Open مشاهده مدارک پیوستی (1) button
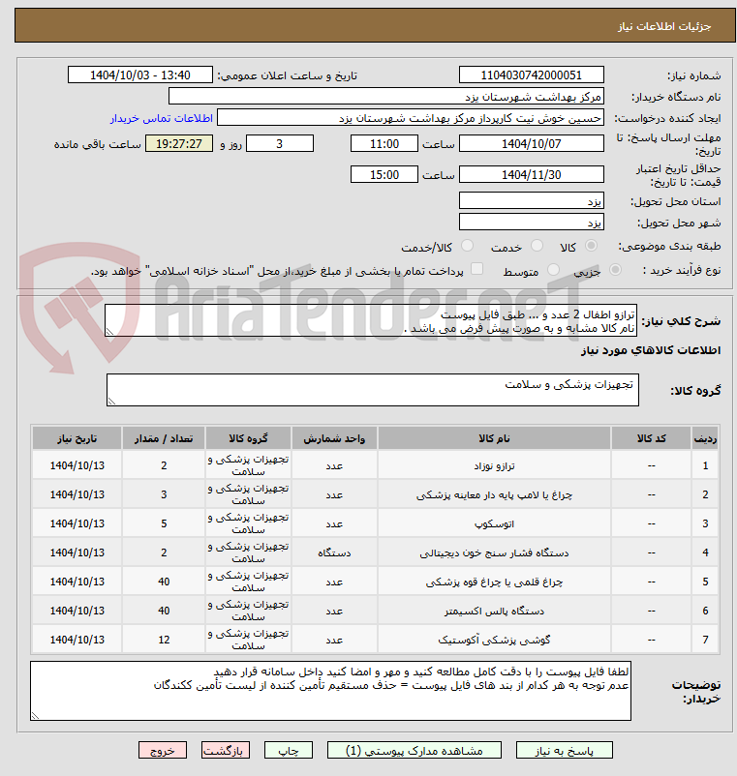 point(415,750)
